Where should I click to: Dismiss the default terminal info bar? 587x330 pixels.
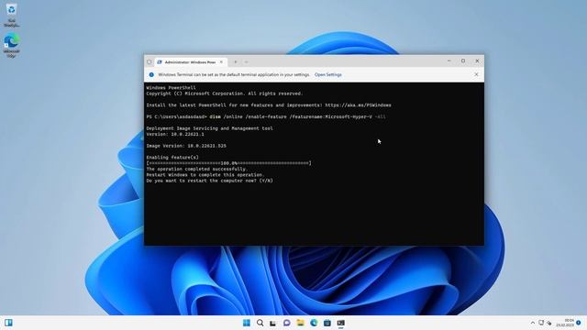point(476,74)
